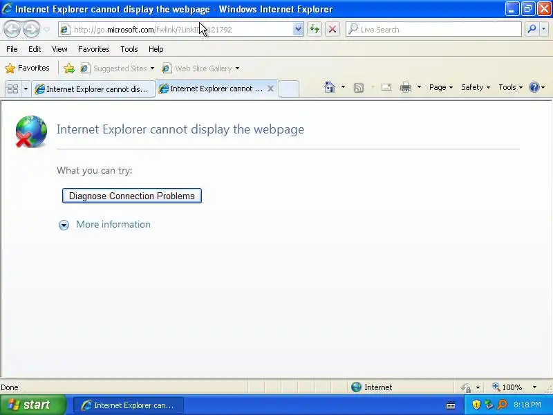
Task: Go to the Home page icon
Action: coord(330,87)
